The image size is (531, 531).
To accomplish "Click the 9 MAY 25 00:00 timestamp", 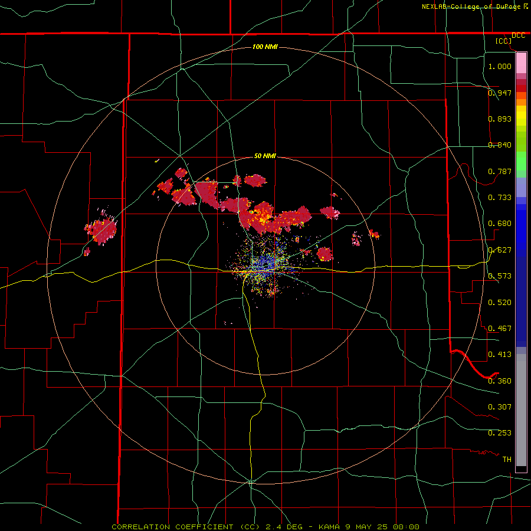I will 383,527.
